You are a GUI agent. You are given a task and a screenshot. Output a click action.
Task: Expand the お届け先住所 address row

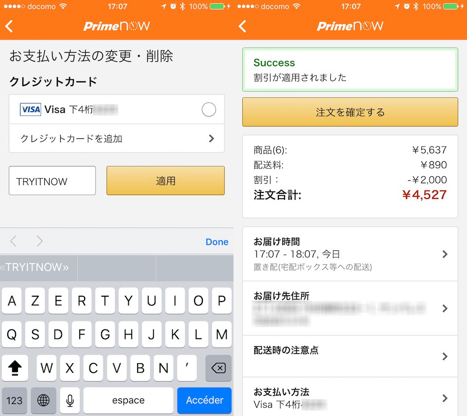(350, 308)
